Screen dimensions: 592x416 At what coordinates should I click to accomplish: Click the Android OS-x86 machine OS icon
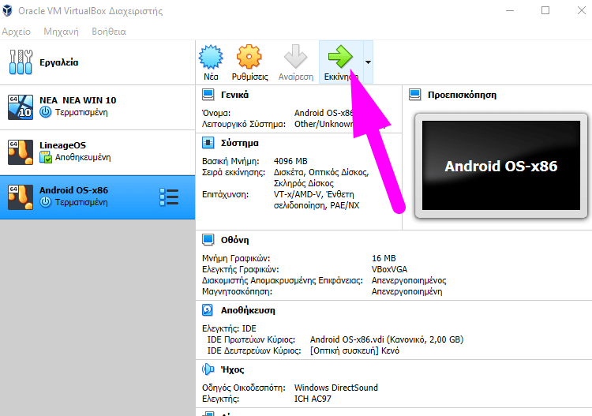[21, 197]
